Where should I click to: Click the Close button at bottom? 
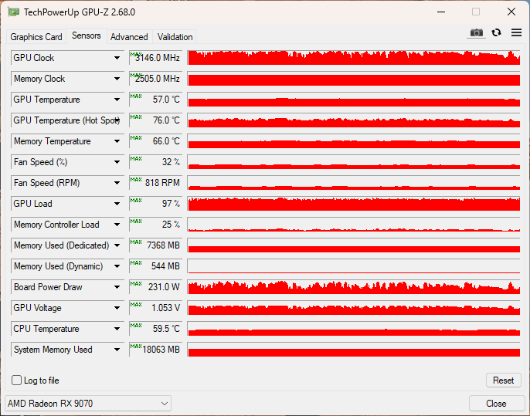point(496,404)
